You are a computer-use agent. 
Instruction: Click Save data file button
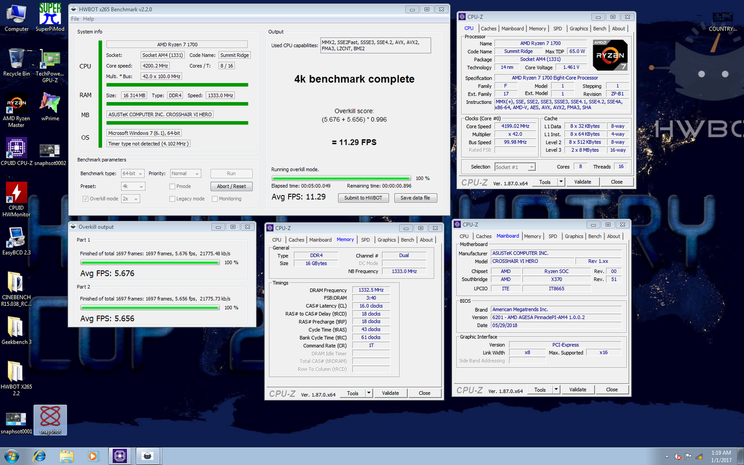(x=415, y=198)
